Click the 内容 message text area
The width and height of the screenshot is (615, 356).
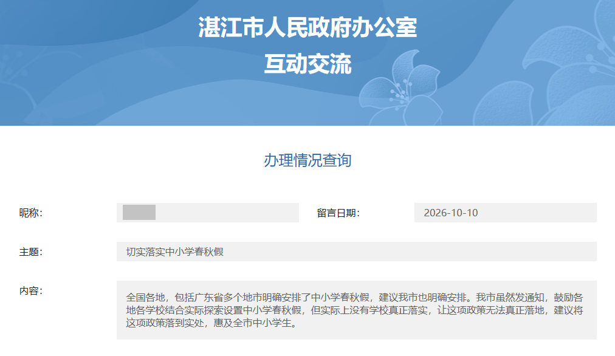pyautogui.click(x=357, y=310)
